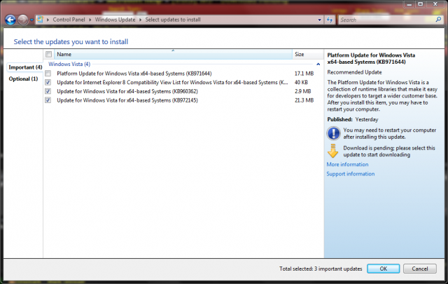Click the yellow download pending arrow icon
The image size is (448, 284).
click(x=333, y=151)
